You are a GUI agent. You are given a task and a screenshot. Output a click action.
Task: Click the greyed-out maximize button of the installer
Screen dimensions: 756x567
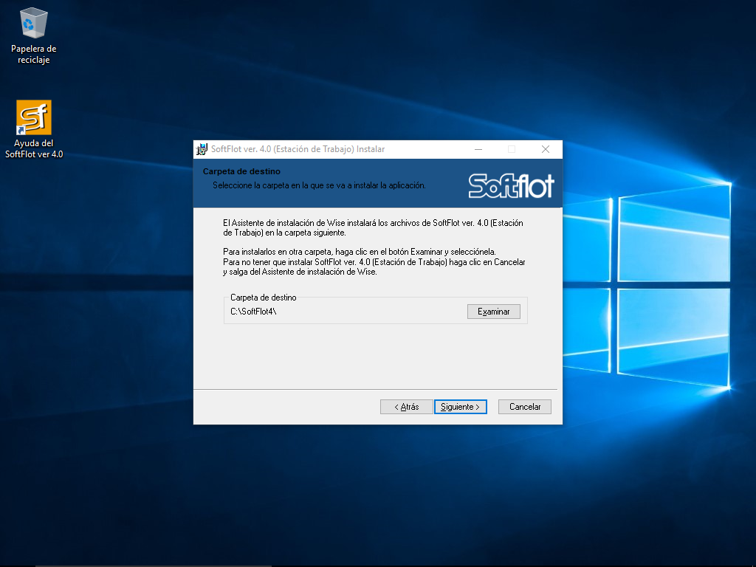click(x=512, y=149)
